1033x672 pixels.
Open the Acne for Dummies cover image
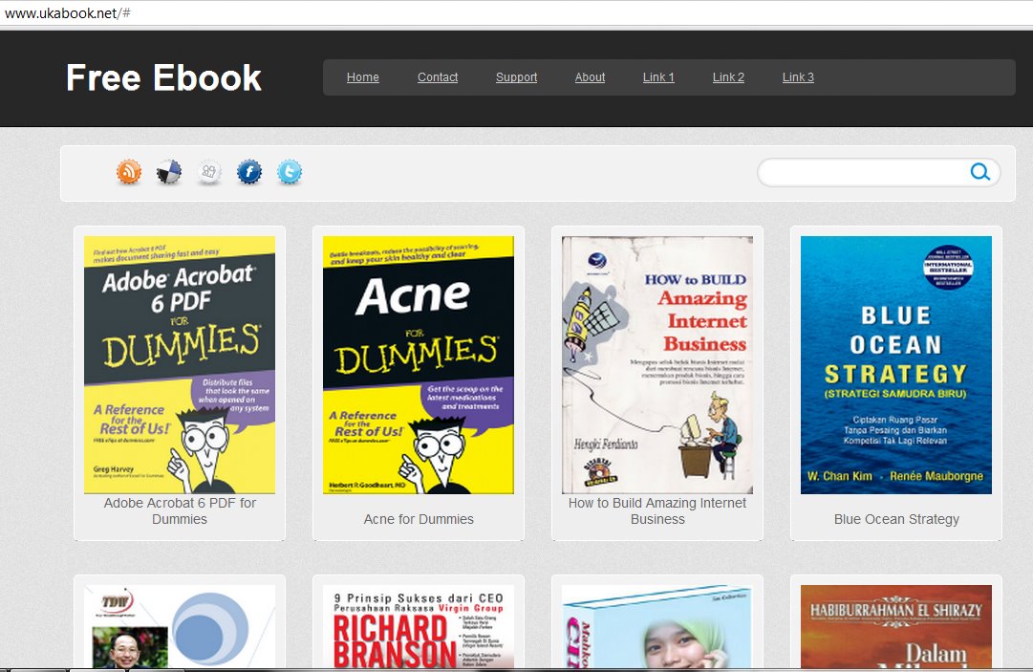pyautogui.click(x=419, y=365)
